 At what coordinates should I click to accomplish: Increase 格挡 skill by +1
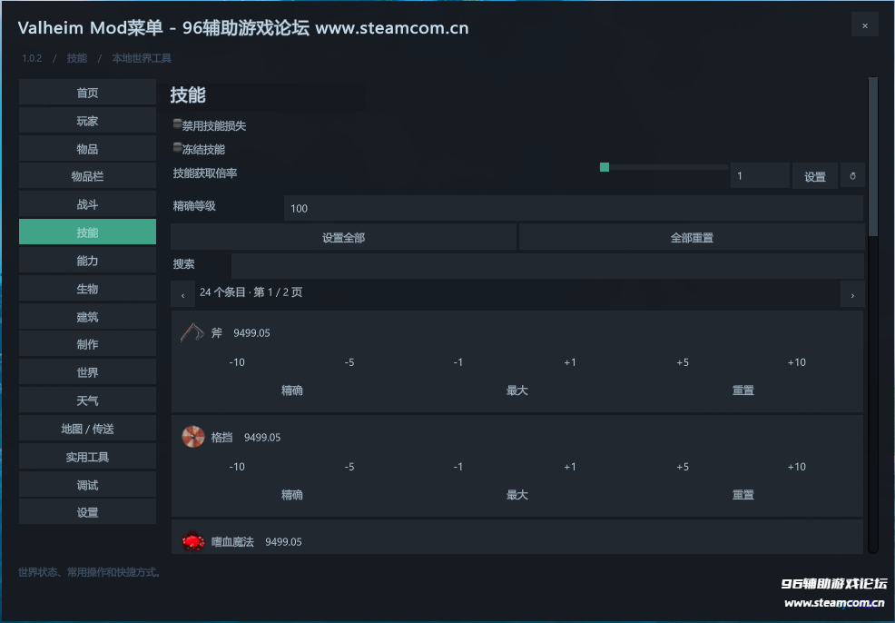pyautogui.click(x=570, y=467)
